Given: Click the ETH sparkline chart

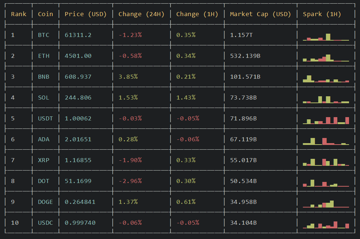Looking at the screenshot, I should (326, 58).
